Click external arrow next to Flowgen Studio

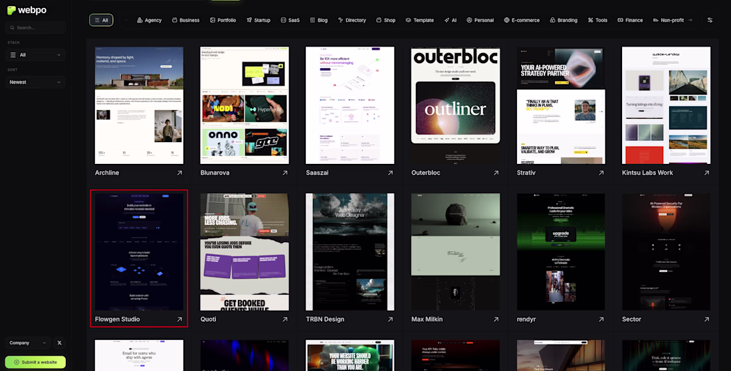click(x=179, y=319)
